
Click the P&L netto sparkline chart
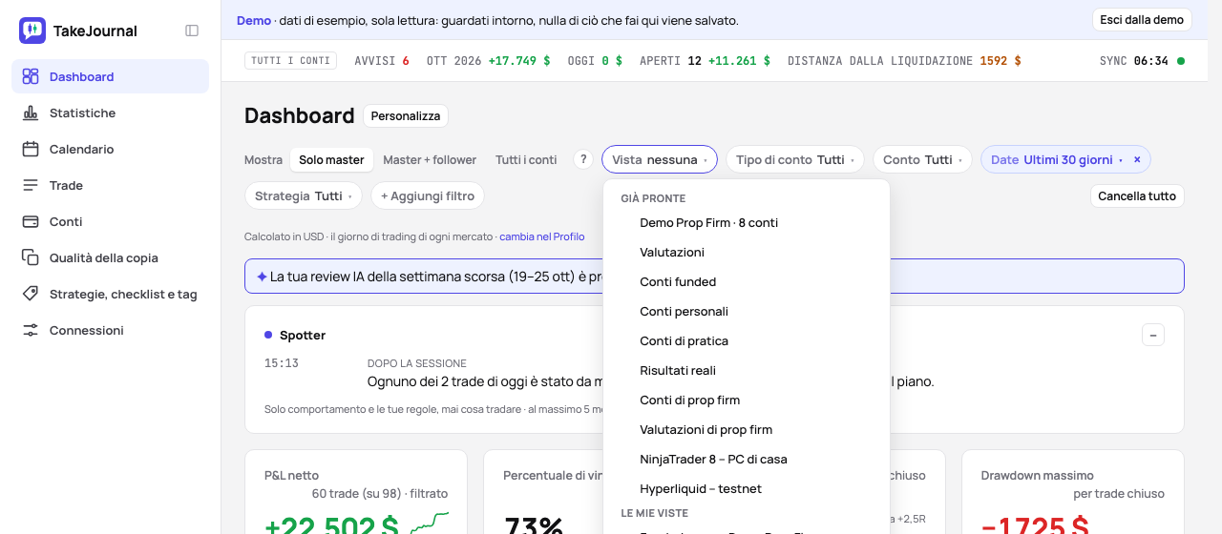tap(429, 524)
